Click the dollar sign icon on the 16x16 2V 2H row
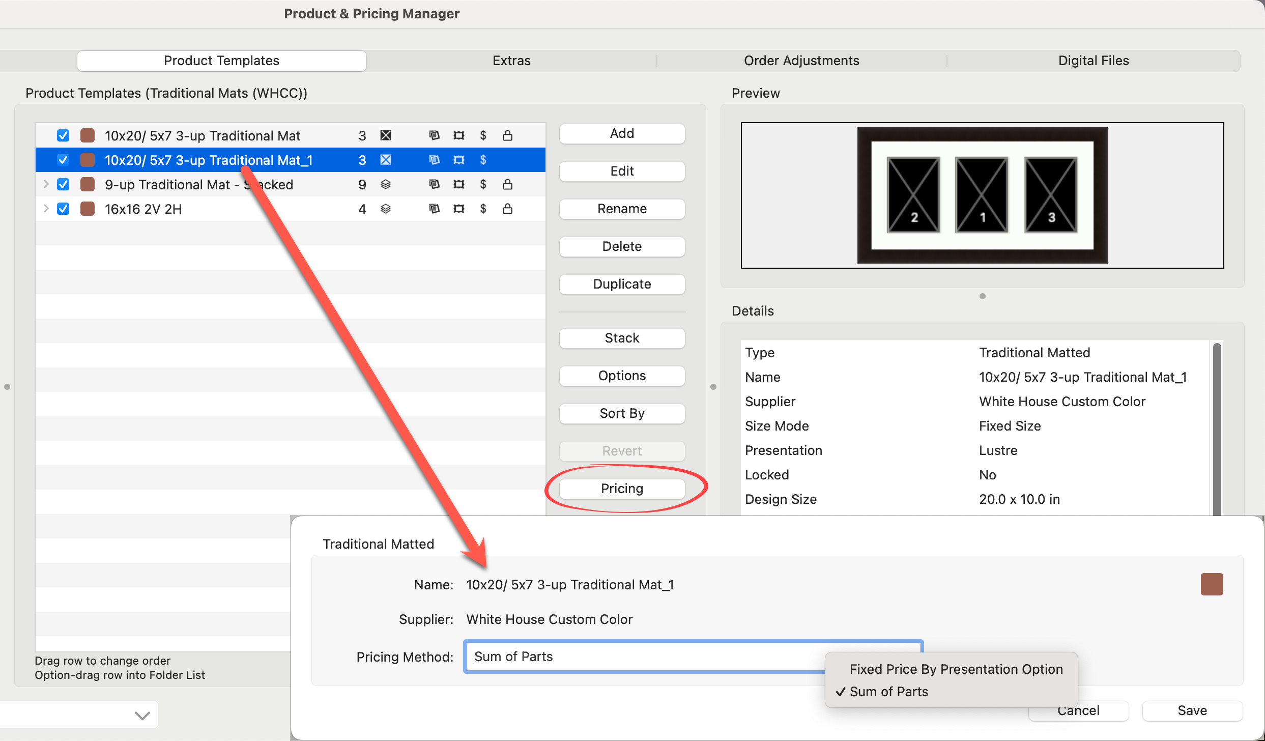This screenshot has width=1265, height=741. 483,209
